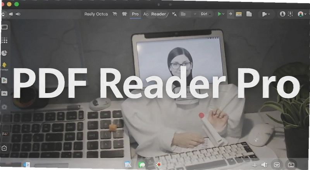The height and width of the screenshot is (170, 310).
Task: Toggle the speaker icon in top-left toolbar
Action: point(11,14)
